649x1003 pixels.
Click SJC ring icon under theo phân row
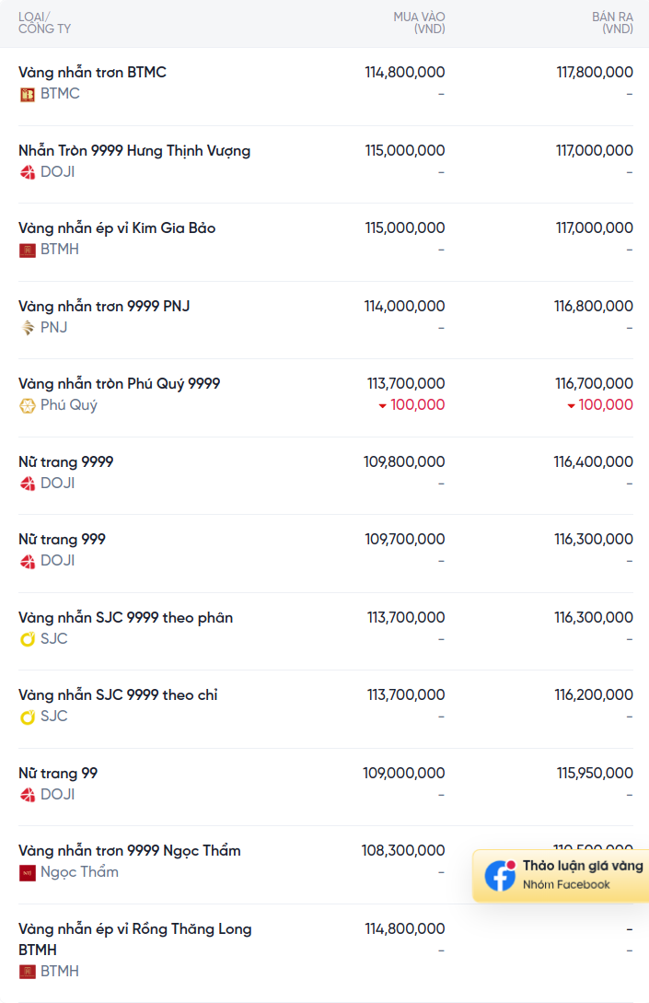(x=28, y=640)
